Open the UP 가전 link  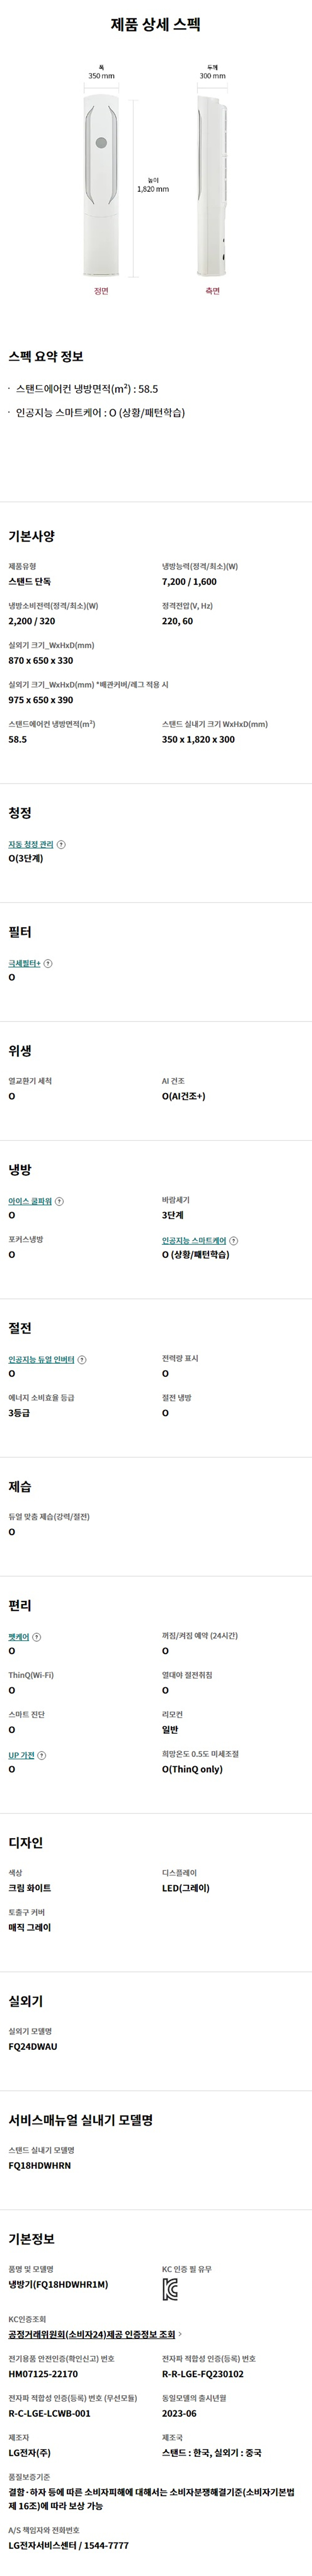pyautogui.click(x=21, y=1755)
